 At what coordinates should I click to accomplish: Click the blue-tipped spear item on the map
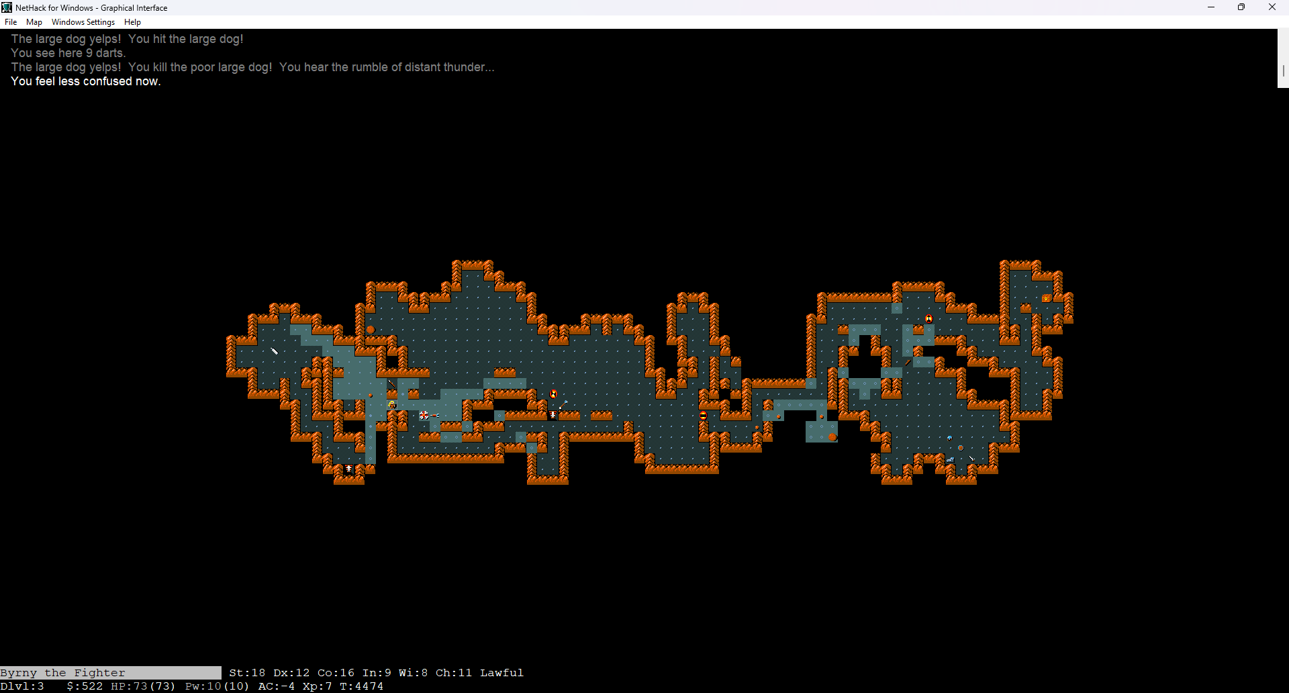564,405
